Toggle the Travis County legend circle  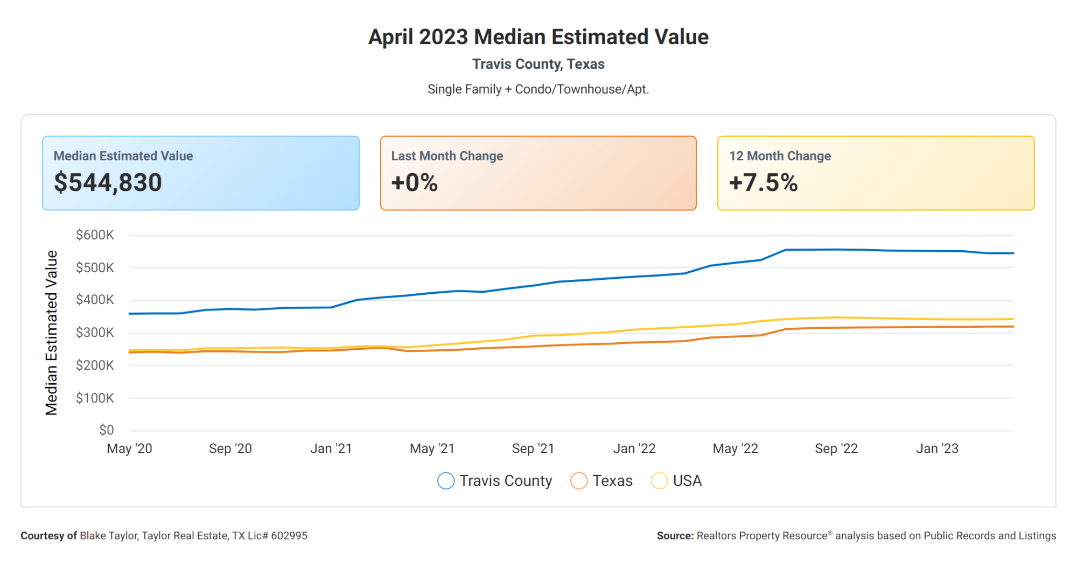[446, 481]
